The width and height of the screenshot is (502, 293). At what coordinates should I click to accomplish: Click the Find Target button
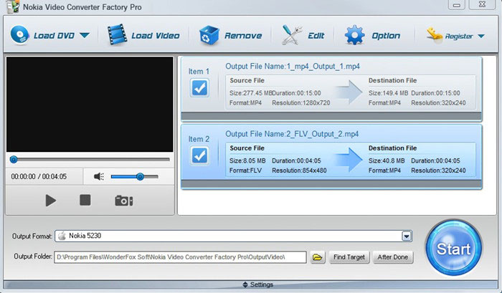(x=349, y=257)
